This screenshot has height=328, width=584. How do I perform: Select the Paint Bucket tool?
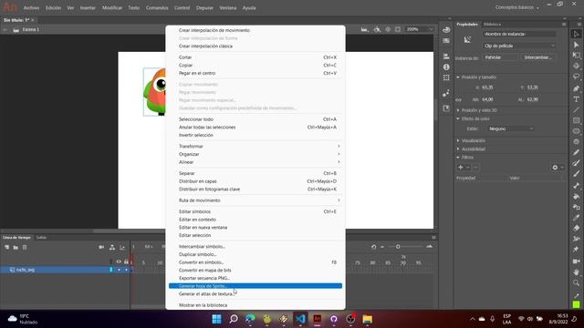point(576,197)
